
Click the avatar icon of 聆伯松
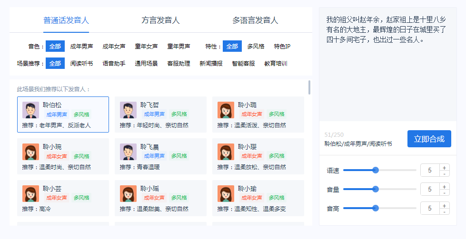pyautogui.click(x=30, y=110)
